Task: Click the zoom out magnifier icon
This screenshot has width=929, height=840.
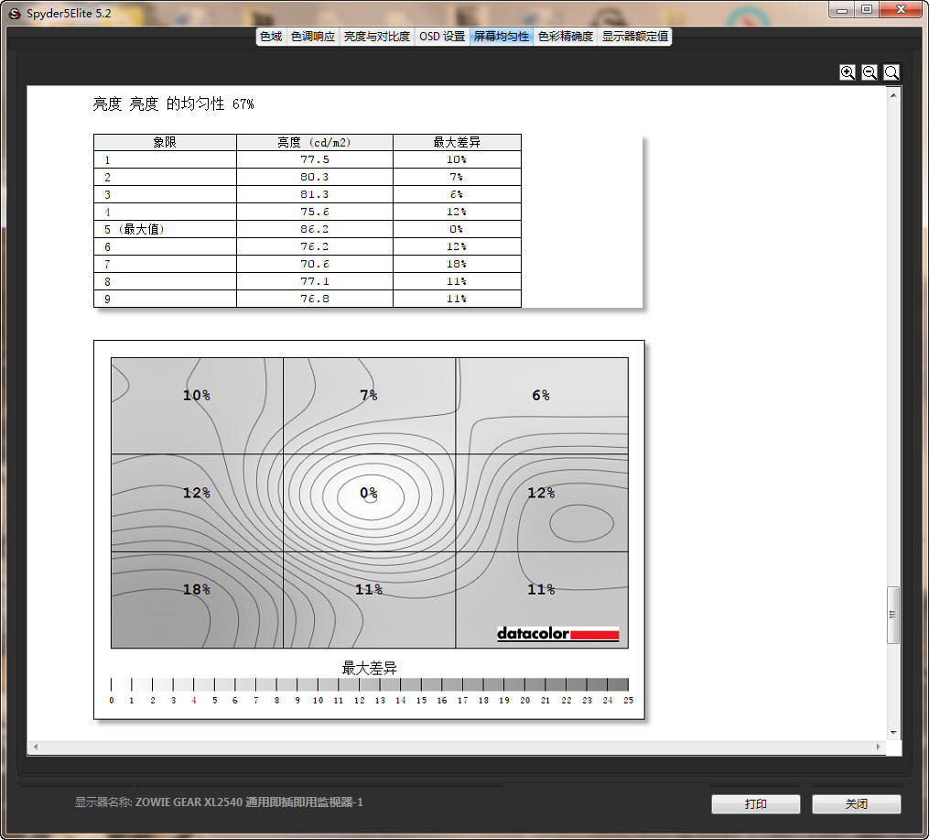Action: point(870,72)
